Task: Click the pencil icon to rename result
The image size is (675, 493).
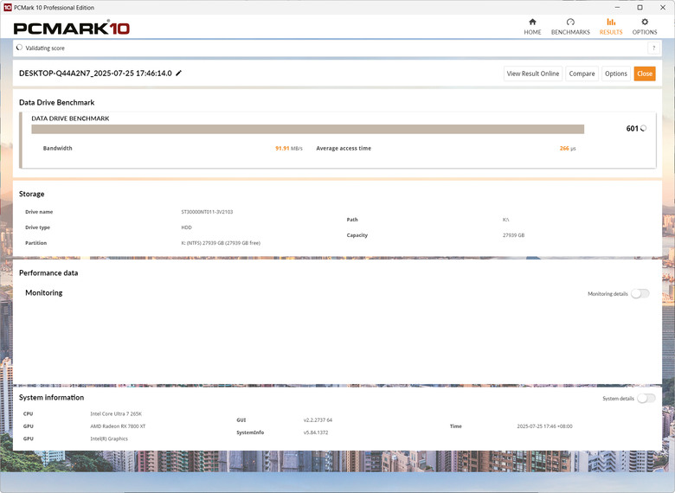Action: click(178, 74)
